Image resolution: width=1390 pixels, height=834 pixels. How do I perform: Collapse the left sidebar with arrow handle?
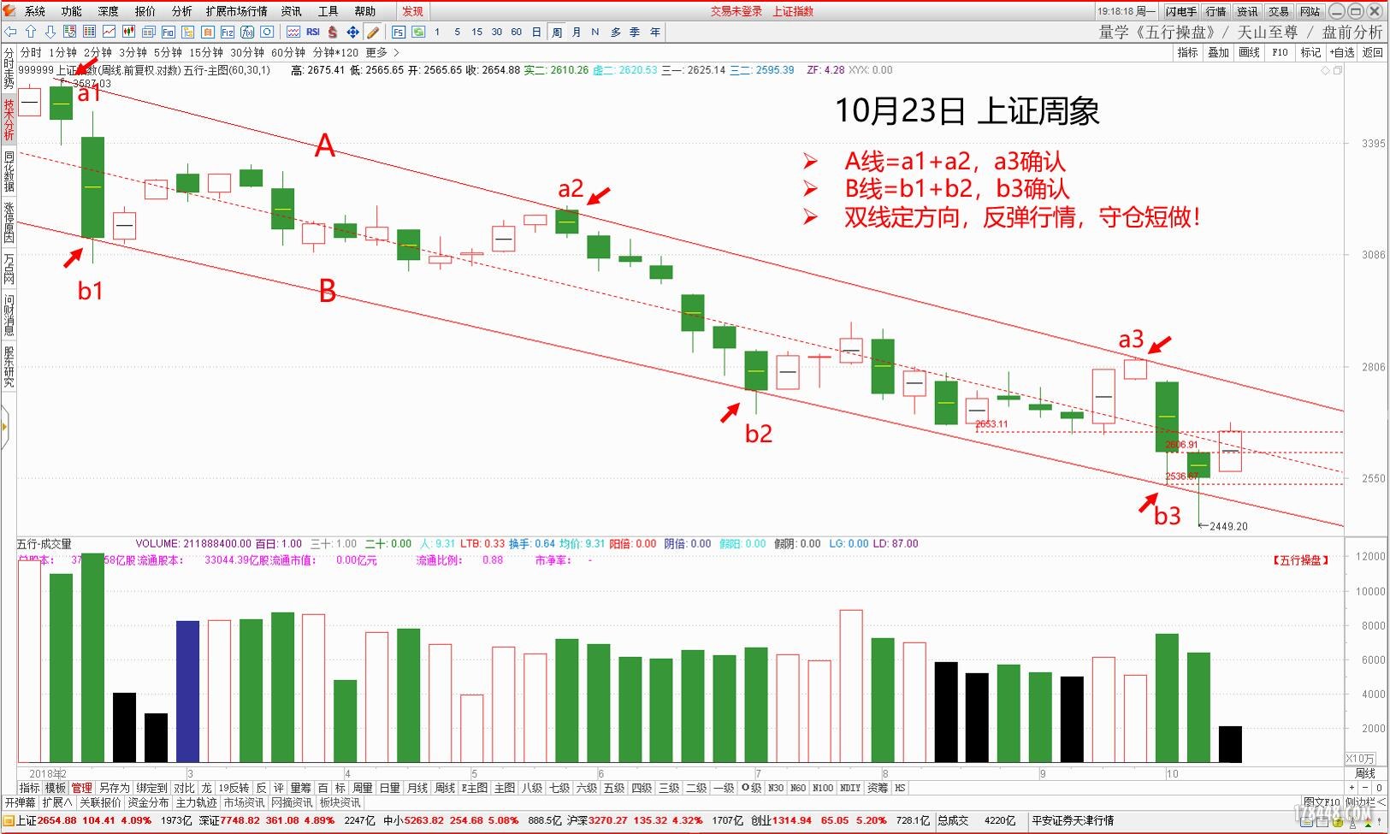4,425
